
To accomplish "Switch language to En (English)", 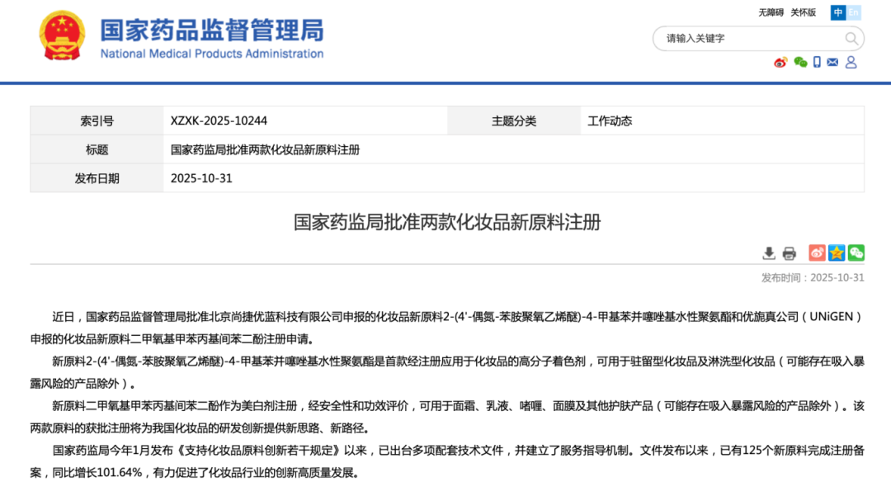I will coord(854,12).
